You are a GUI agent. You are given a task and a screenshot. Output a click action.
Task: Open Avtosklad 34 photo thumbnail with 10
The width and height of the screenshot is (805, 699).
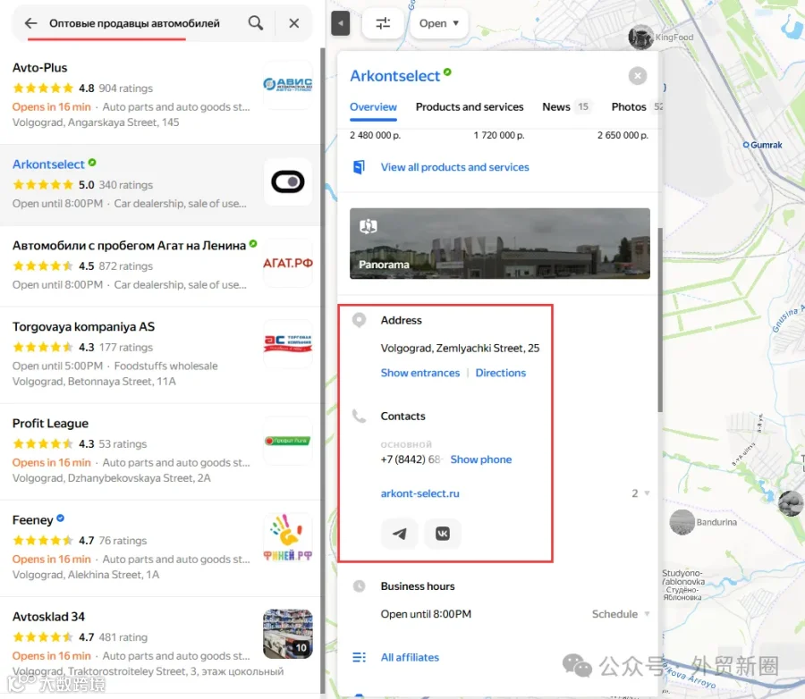point(287,634)
